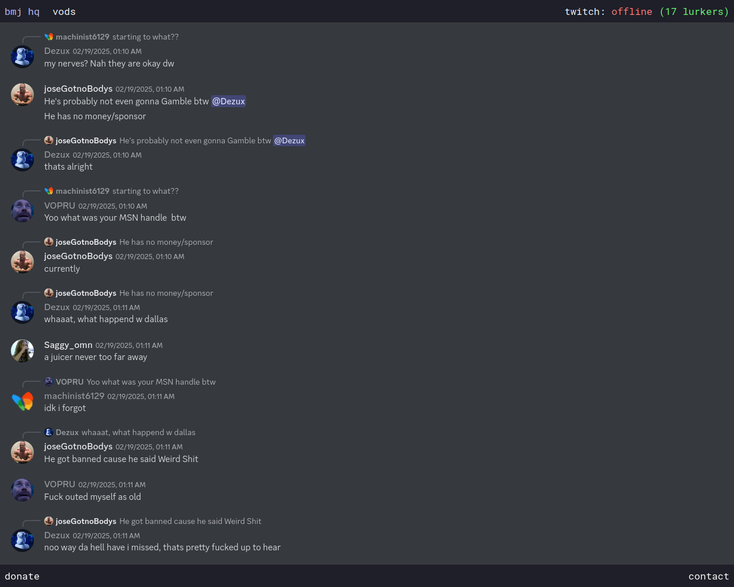This screenshot has width=734, height=587.
Task: Click the donate link in footer
Action: [22, 576]
